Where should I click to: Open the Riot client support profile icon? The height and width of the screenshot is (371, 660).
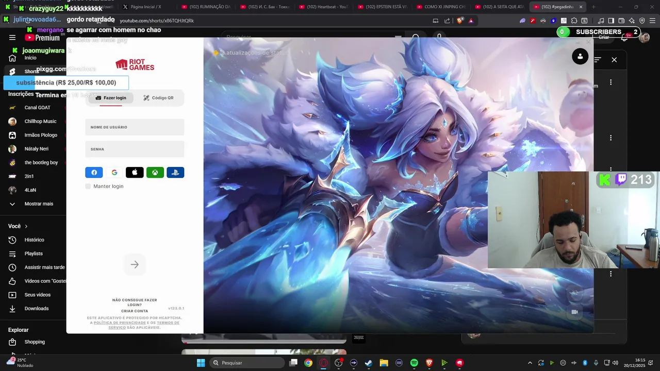pyautogui.click(x=580, y=57)
